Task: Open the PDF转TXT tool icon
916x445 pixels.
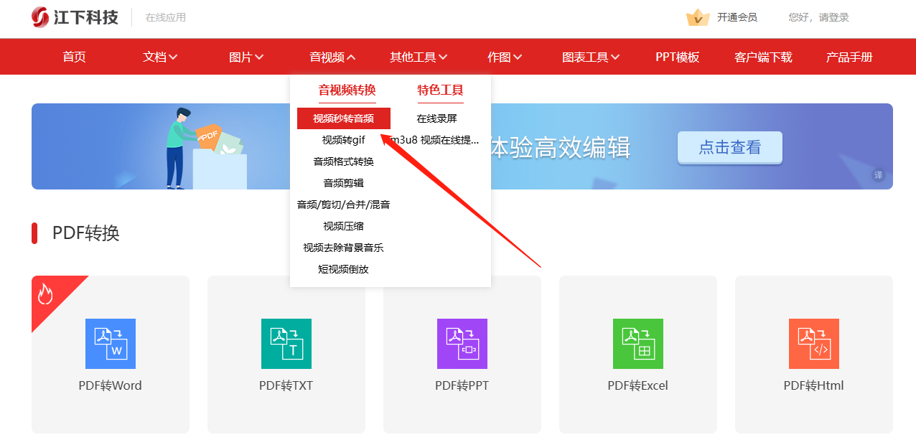Action: coord(286,344)
